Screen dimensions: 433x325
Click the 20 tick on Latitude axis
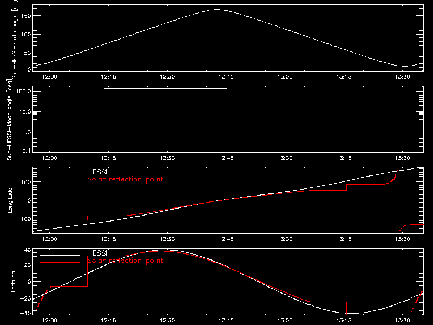click(28, 265)
